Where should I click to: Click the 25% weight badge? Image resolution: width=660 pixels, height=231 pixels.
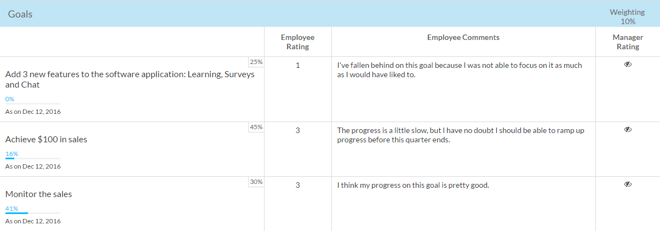(256, 62)
